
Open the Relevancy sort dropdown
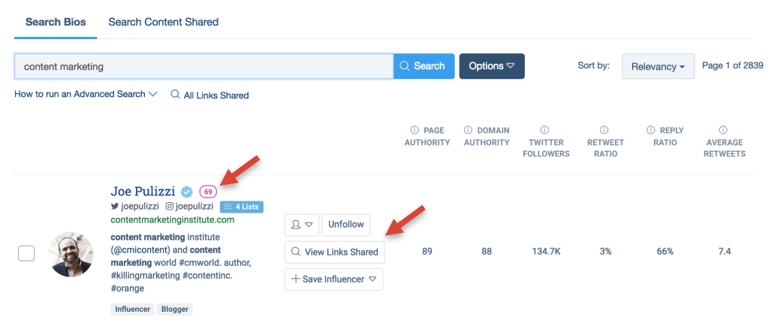[x=658, y=66]
